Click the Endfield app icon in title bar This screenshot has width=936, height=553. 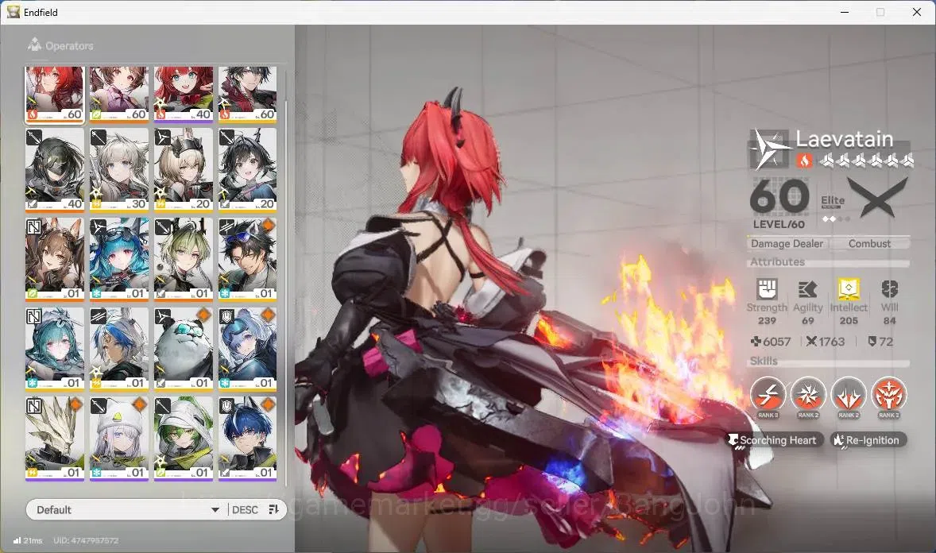coord(14,12)
